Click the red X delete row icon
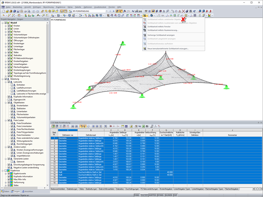Screen dimensions: 263x197 pyautogui.click(x=110, y=126)
